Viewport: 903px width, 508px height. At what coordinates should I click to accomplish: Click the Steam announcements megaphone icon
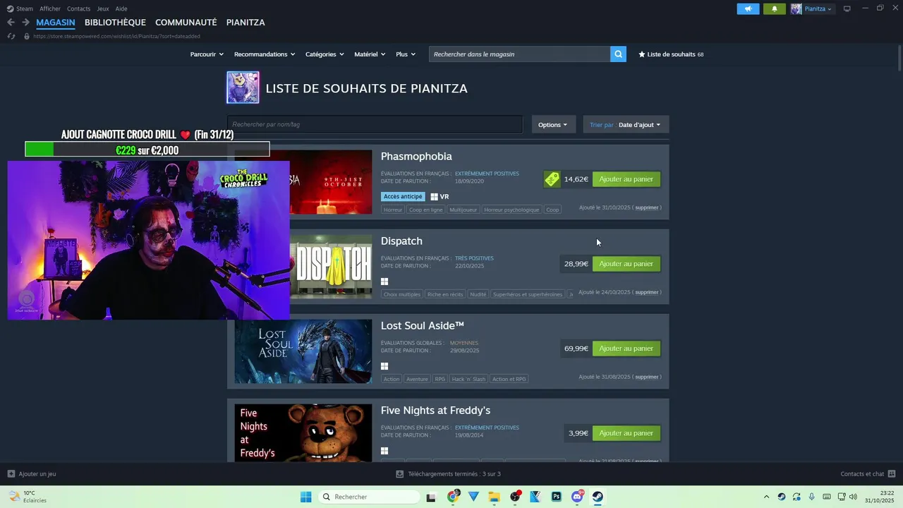(748, 8)
